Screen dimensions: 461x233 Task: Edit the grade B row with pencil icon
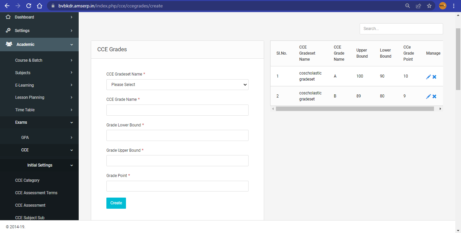[x=428, y=96]
